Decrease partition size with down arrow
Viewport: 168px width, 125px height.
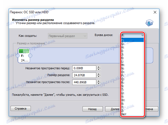pos(98,76)
